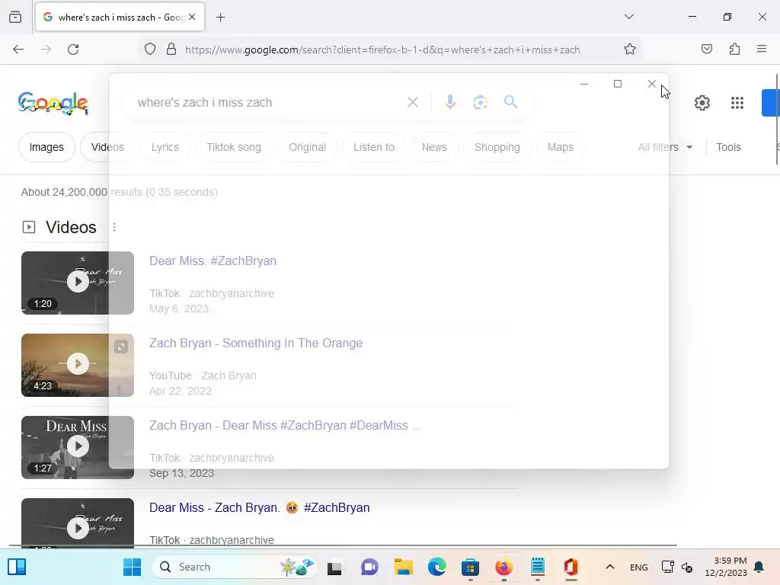Select the Original filter chip
The image size is (780, 585).
[307, 147]
